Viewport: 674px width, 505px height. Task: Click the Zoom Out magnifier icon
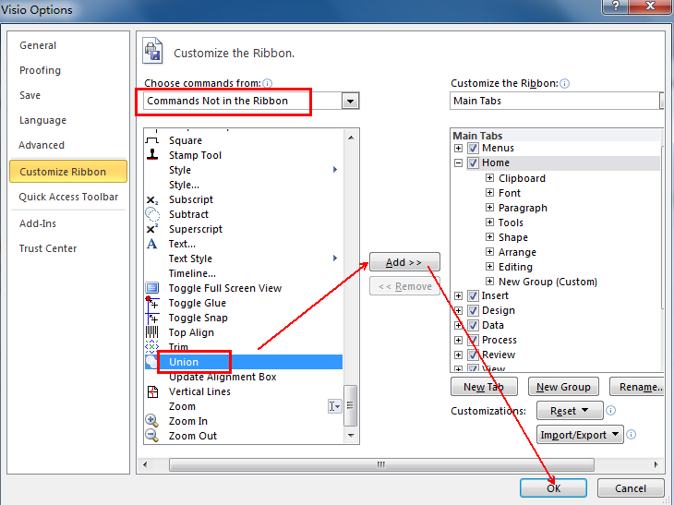[x=151, y=436]
